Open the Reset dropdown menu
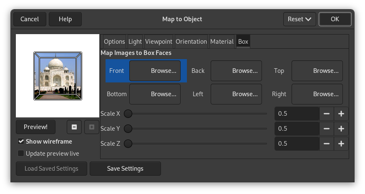This screenshot has height=194, width=365. pos(299,19)
